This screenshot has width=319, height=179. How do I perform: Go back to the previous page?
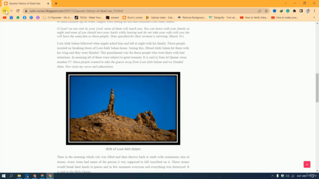pos(4,11)
